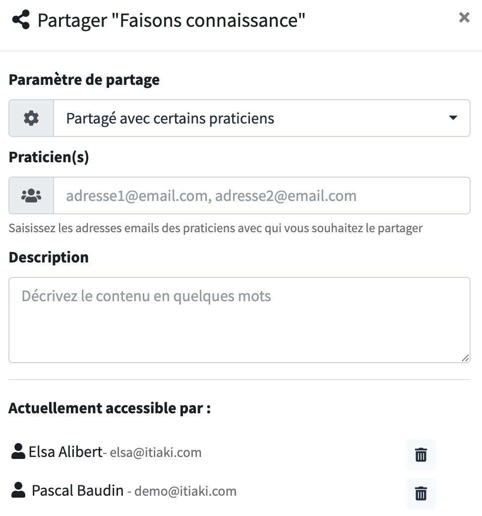The height and width of the screenshot is (516, 482).
Task: Click the Paramètre de partage label
Action: tap(84, 80)
